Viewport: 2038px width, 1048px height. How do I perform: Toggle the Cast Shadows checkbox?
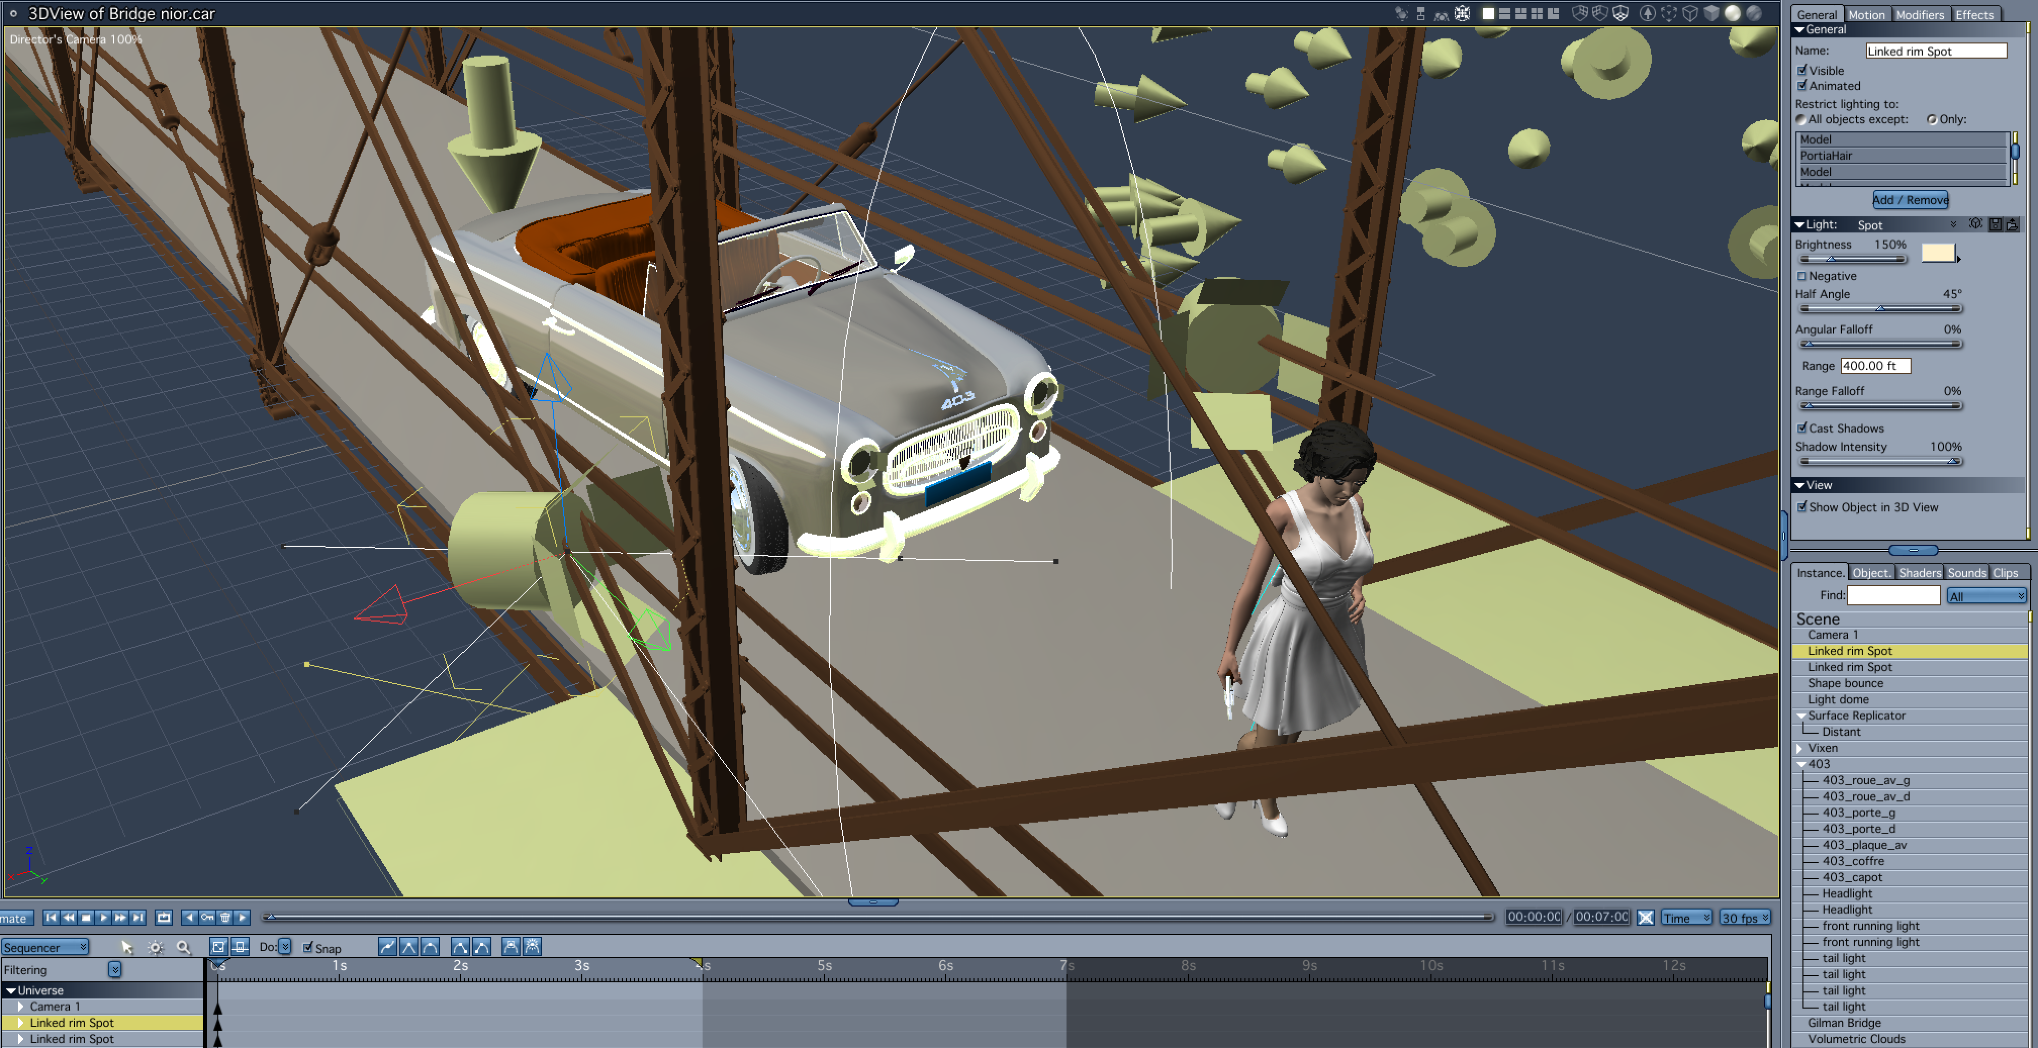(x=1802, y=428)
